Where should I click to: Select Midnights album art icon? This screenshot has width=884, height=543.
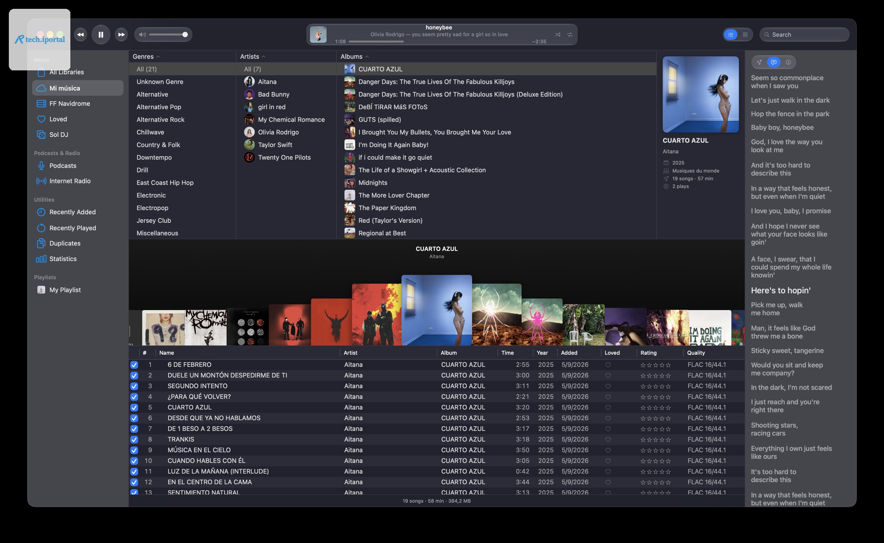[350, 183]
